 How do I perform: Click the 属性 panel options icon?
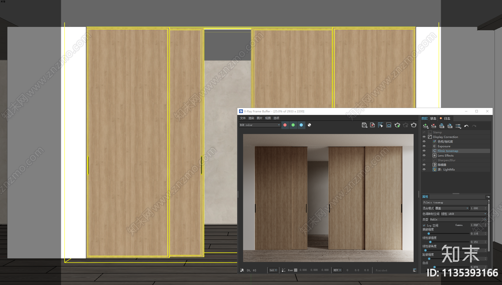(x=488, y=197)
